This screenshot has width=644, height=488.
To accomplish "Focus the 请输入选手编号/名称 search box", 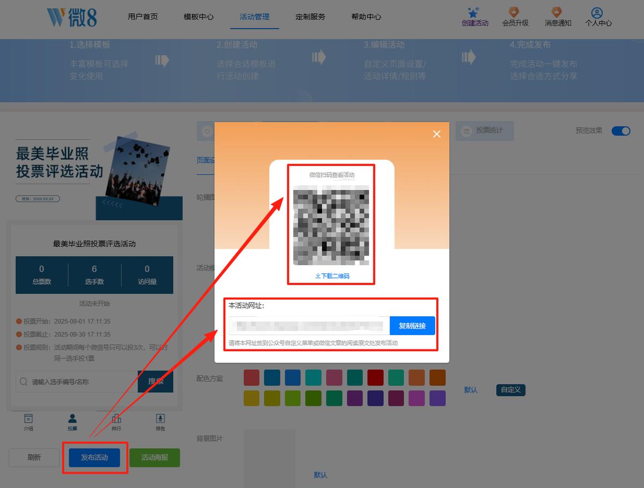I will 77,382.
